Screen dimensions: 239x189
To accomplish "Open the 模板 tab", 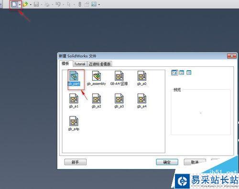I will pyautogui.click(x=65, y=63).
